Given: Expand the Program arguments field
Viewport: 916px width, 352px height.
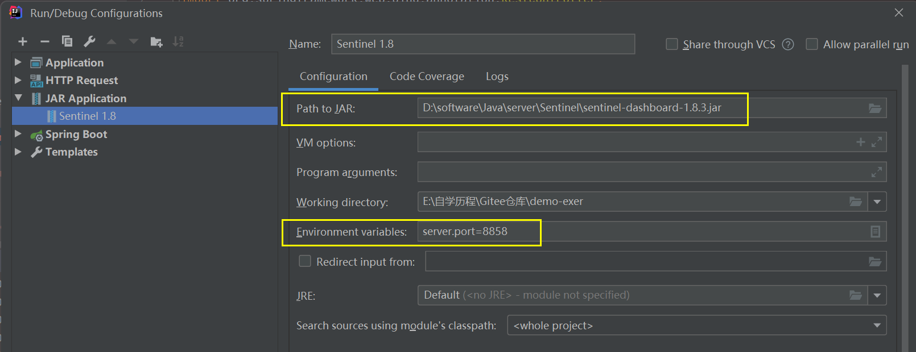Looking at the screenshot, I should click(x=877, y=172).
